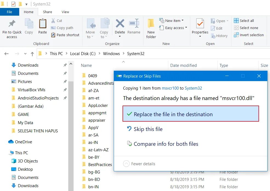The width and height of the screenshot is (270, 191).
Task: Switch to the Share tab
Action: [47, 12]
